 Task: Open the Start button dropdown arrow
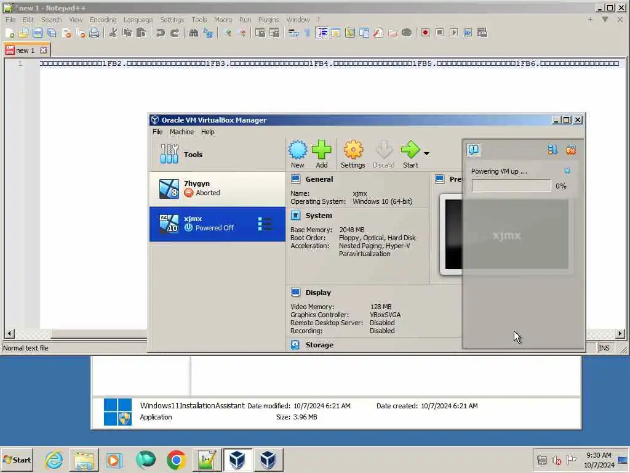427,153
